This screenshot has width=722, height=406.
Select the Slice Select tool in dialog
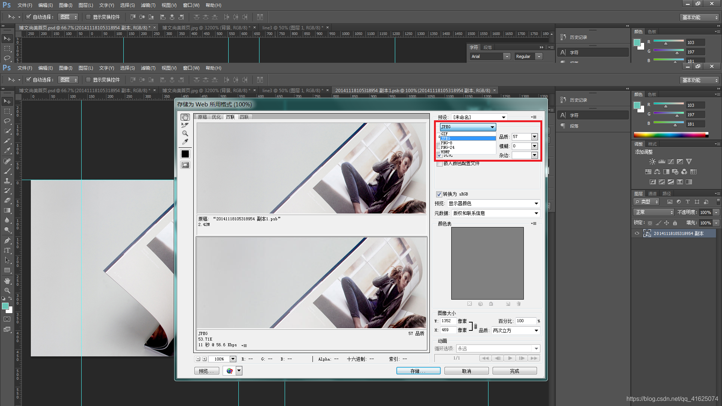[185, 125]
